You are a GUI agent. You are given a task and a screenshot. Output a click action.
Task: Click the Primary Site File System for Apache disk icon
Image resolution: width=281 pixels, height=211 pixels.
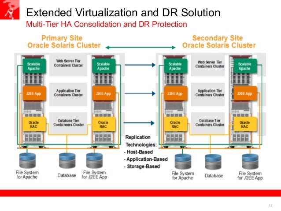[x=27, y=160]
